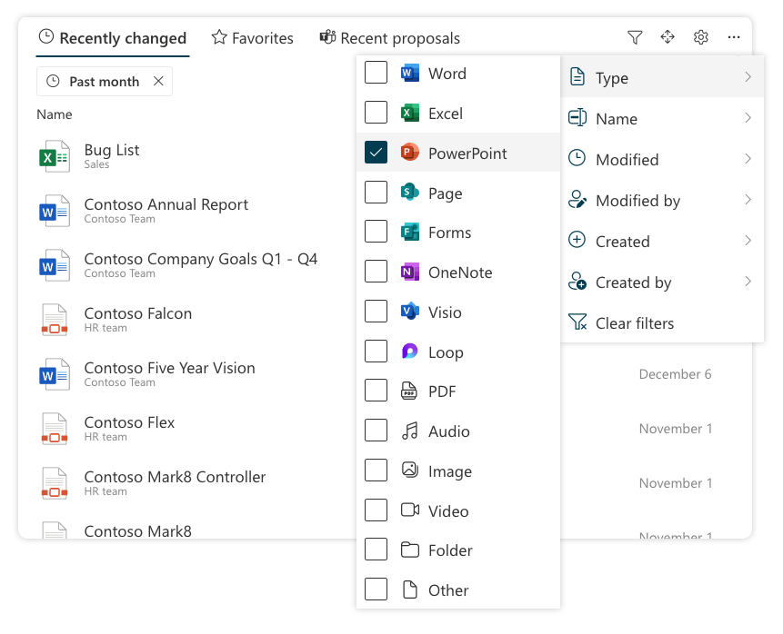
Task: Check the Word file type checkbox
Action: tap(376, 74)
